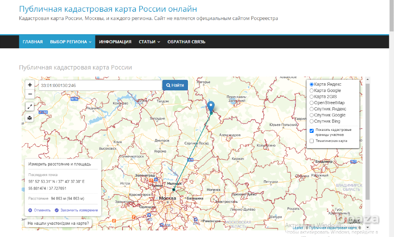Open Главная navigation tab
The image size is (394, 237).
point(33,42)
